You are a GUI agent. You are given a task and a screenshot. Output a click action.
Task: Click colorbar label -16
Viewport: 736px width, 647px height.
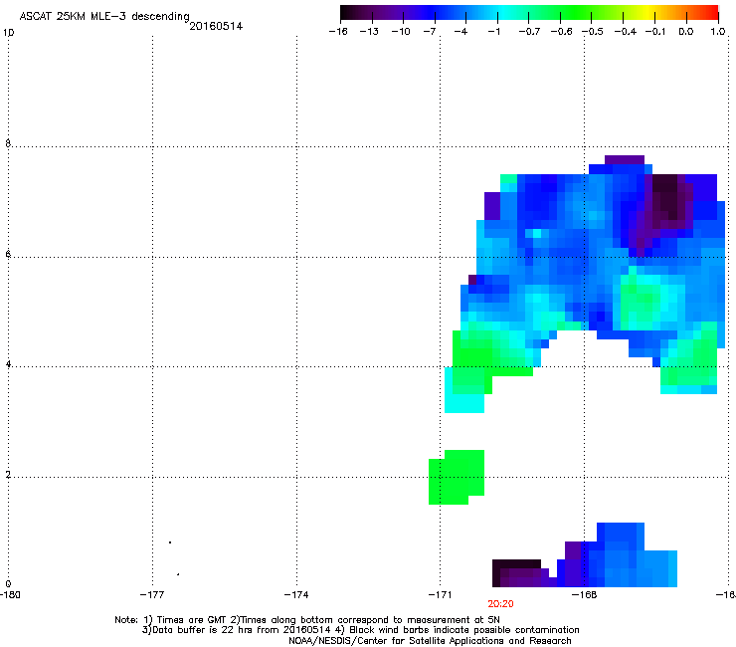(x=338, y=32)
